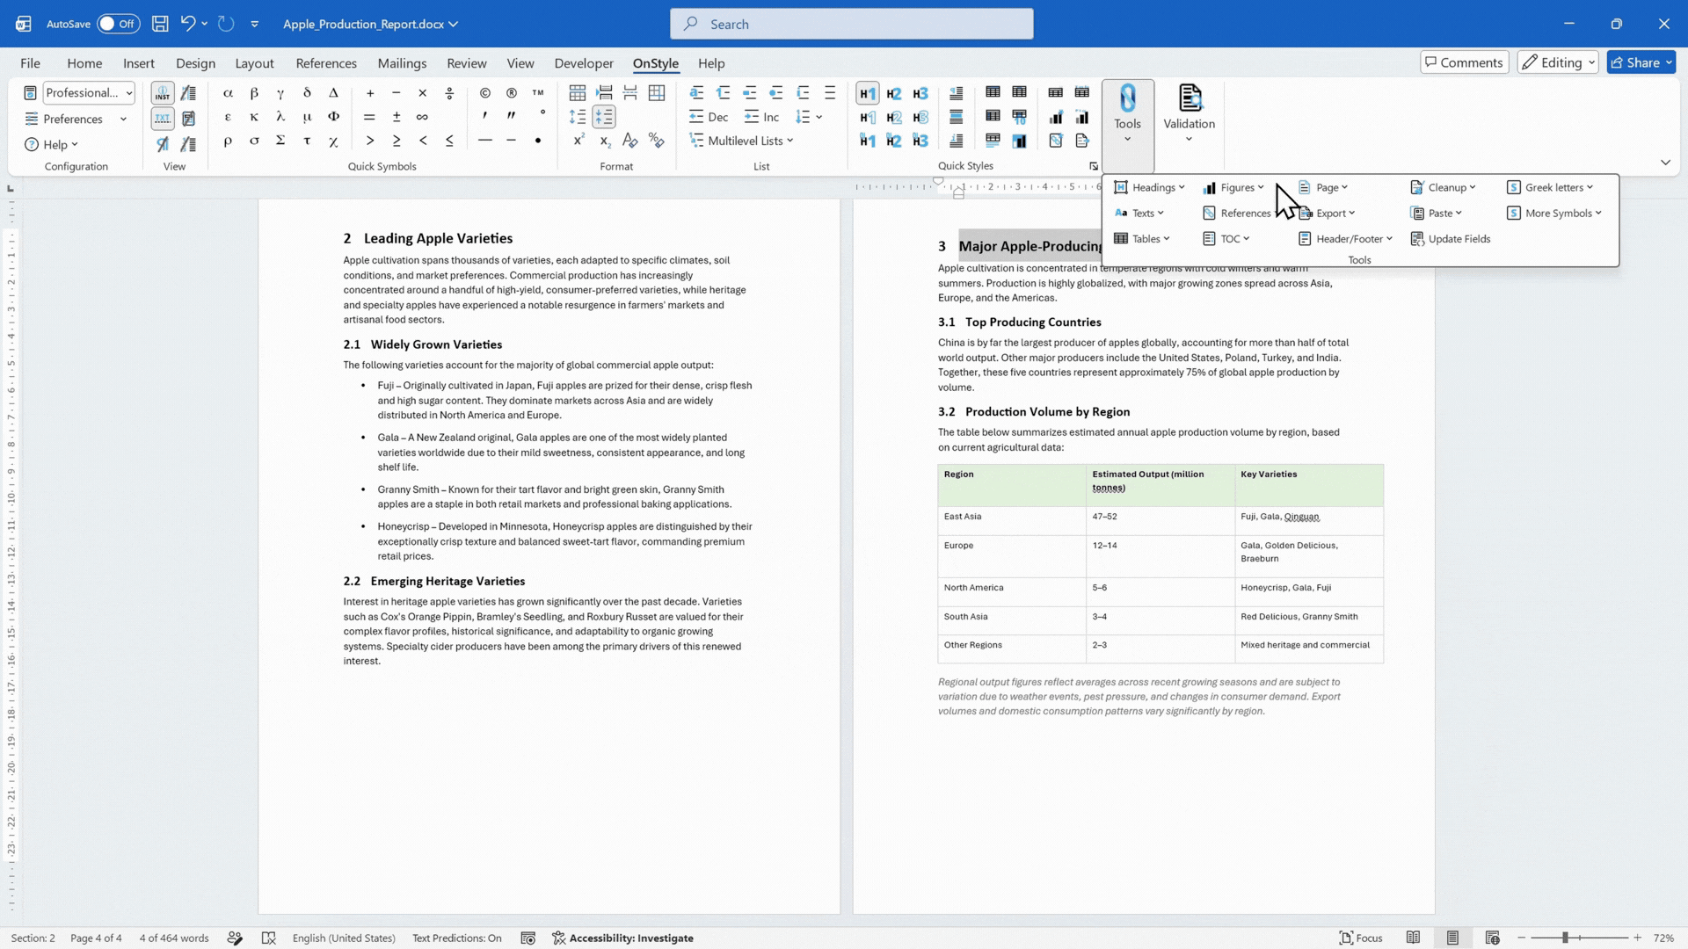
Task: Insert the copyright quick symbol
Action: pos(485,93)
